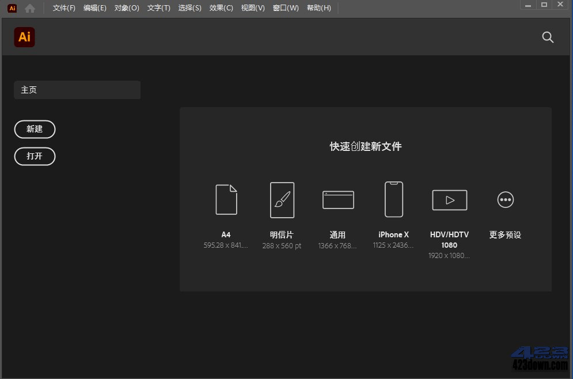
Task: Create an iPhone X sized document
Action: pyautogui.click(x=393, y=200)
